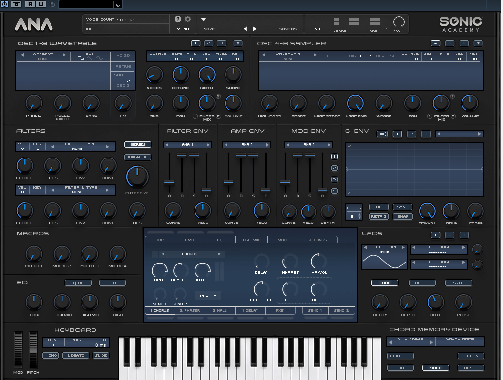Click next LFO Shape arrow
This screenshot has height=380, width=503.
(x=403, y=247)
